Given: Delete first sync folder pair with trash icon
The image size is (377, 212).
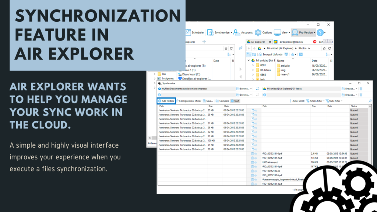Looking at the screenshot, I should coord(361,89).
